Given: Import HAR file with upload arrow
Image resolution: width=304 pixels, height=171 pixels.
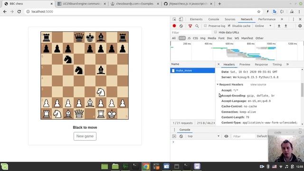Looking at the screenshot, I should (279, 26).
